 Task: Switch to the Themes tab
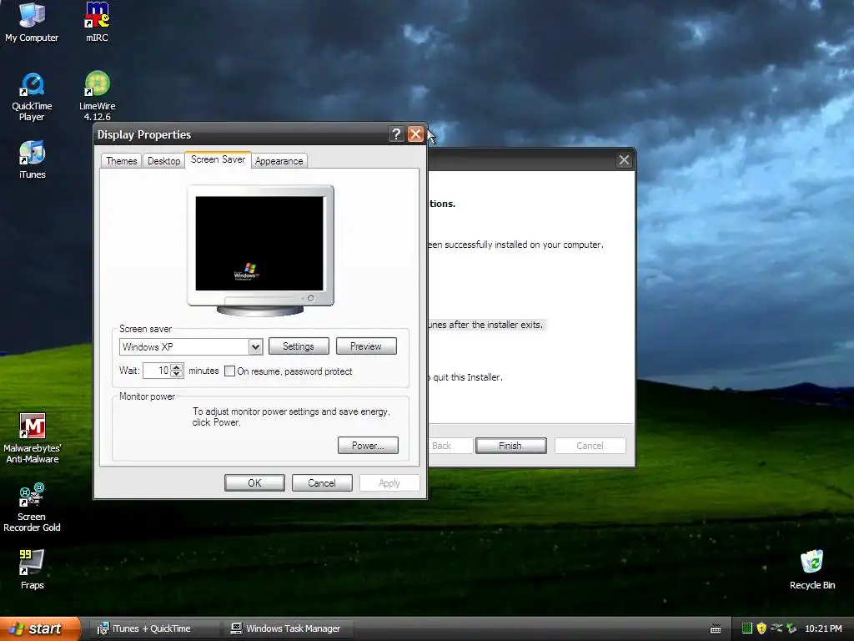coord(122,161)
